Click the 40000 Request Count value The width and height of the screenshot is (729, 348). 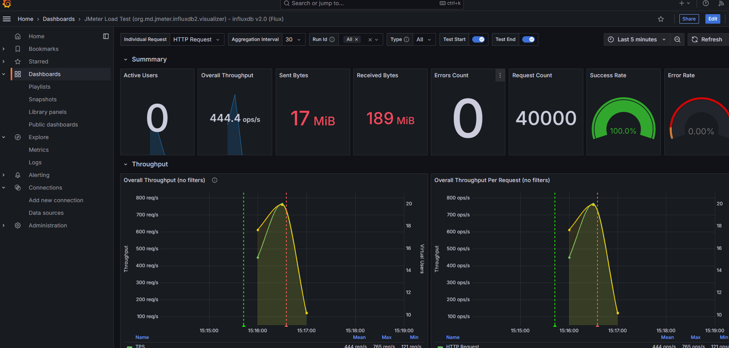point(546,118)
